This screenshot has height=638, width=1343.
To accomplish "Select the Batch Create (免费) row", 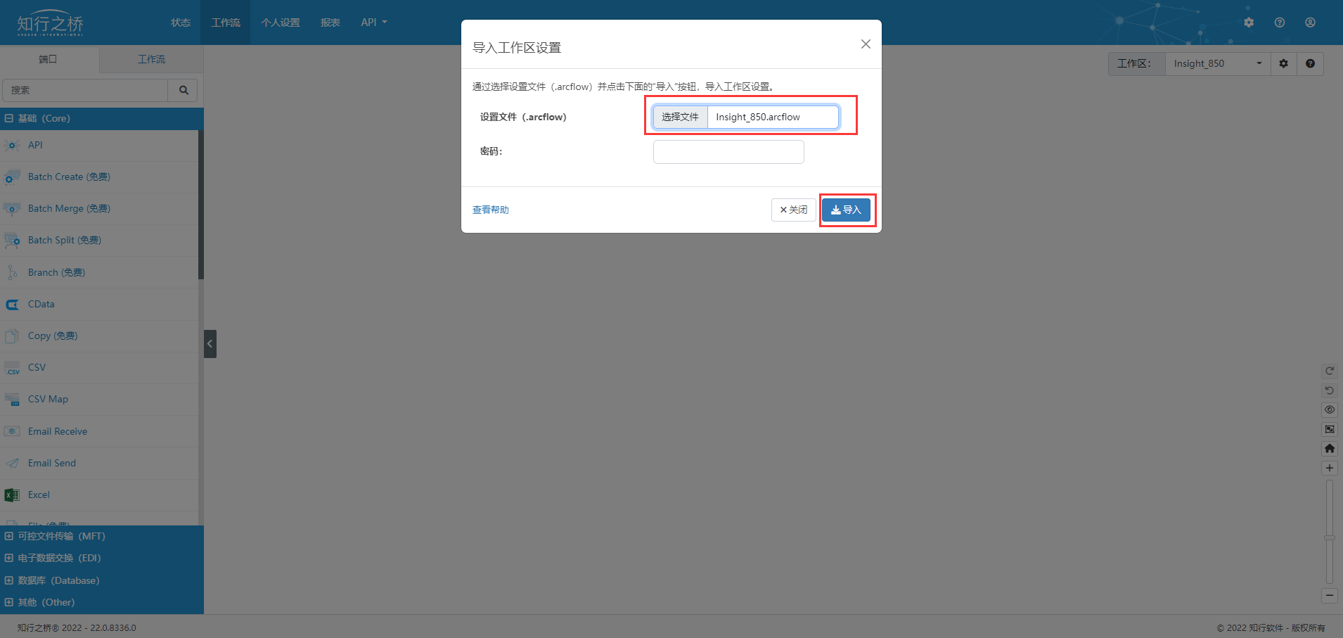I will (99, 177).
